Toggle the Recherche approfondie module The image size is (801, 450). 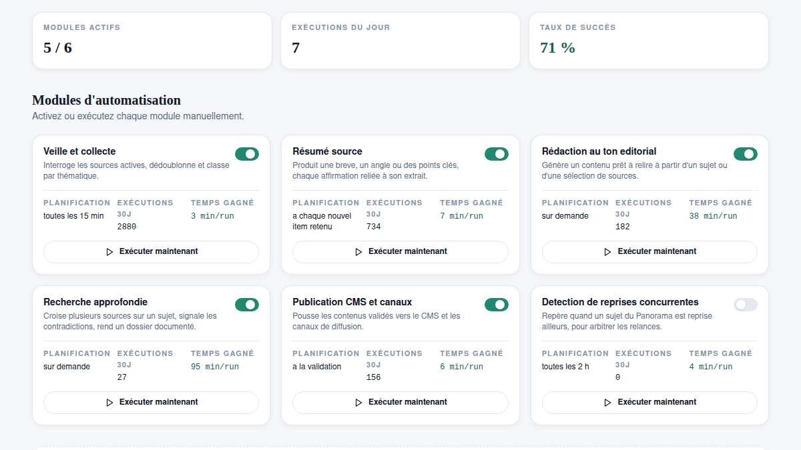coord(247,305)
